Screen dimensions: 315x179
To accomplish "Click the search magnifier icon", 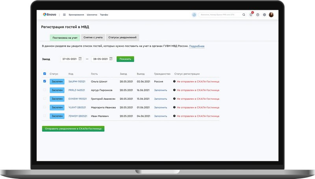I will (244, 15).
